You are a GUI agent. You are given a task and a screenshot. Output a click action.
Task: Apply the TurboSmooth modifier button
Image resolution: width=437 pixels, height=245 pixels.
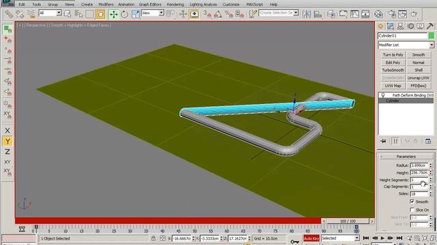tap(393, 70)
